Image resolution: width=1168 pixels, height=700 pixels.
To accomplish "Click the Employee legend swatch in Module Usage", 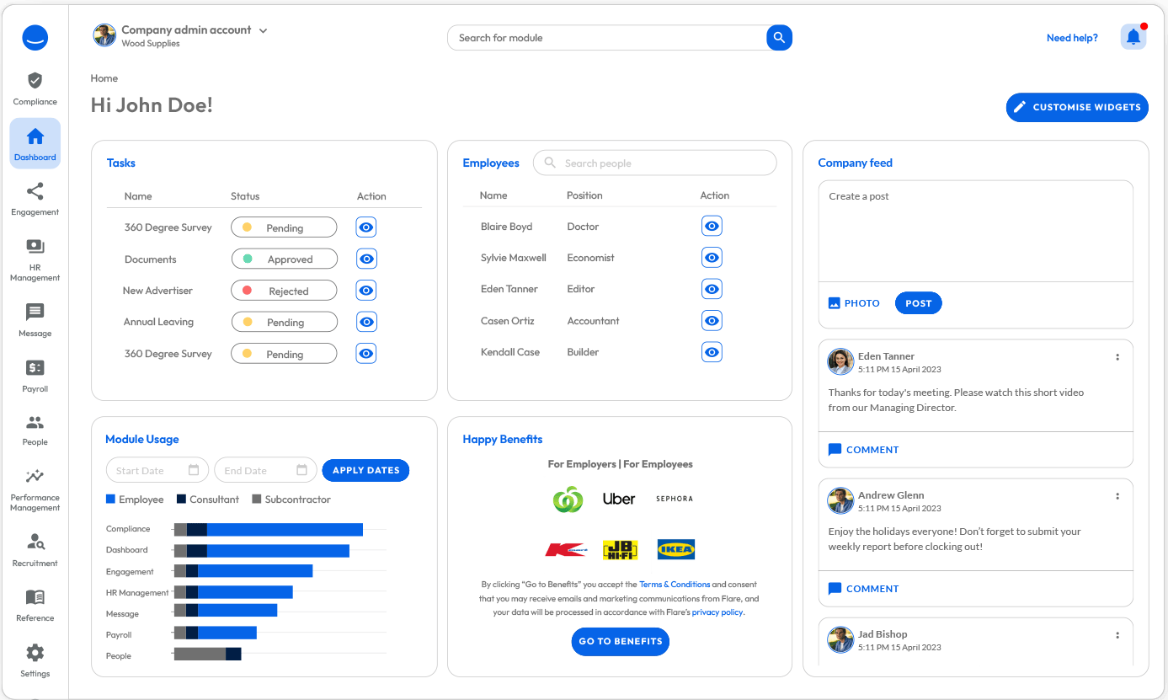I will pyautogui.click(x=110, y=500).
